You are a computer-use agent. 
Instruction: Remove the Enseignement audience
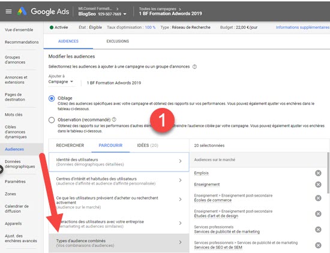coord(318,185)
